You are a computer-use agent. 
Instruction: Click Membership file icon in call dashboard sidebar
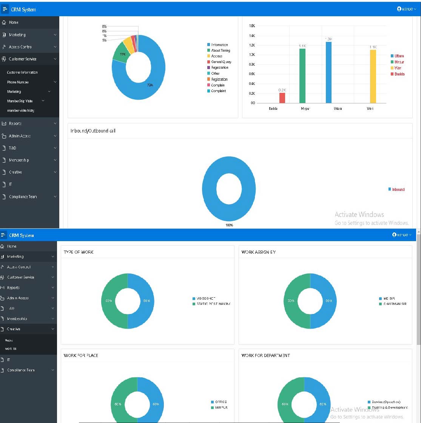(4, 160)
